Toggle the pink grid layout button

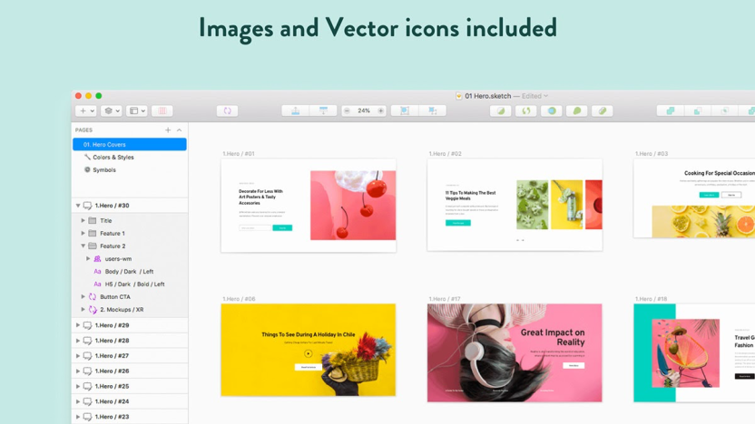point(162,111)
